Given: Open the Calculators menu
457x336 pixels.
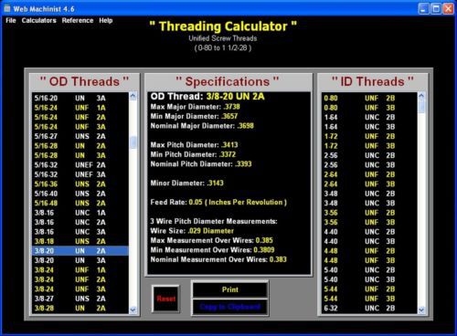Looking at the screenshot, I should [38, 20].
